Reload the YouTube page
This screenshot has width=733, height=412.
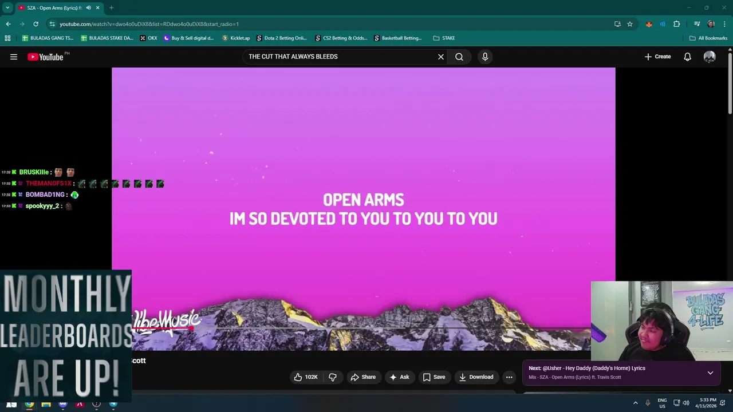pos(36,24)
